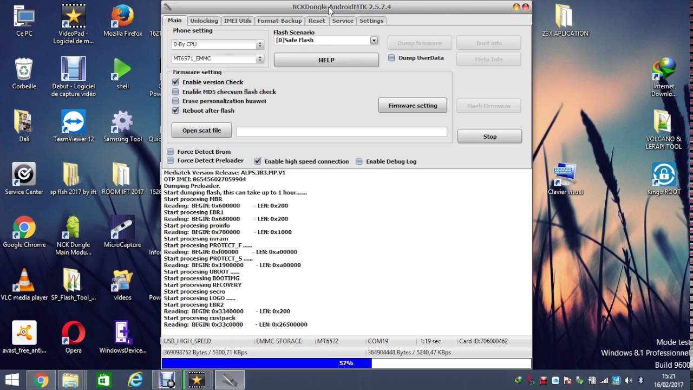Go to the Reset tab
This screenshot has width=693, height=390.
tap(317, 21)
